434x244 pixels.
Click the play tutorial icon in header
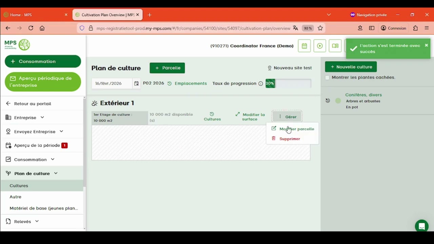click(320, 46)
